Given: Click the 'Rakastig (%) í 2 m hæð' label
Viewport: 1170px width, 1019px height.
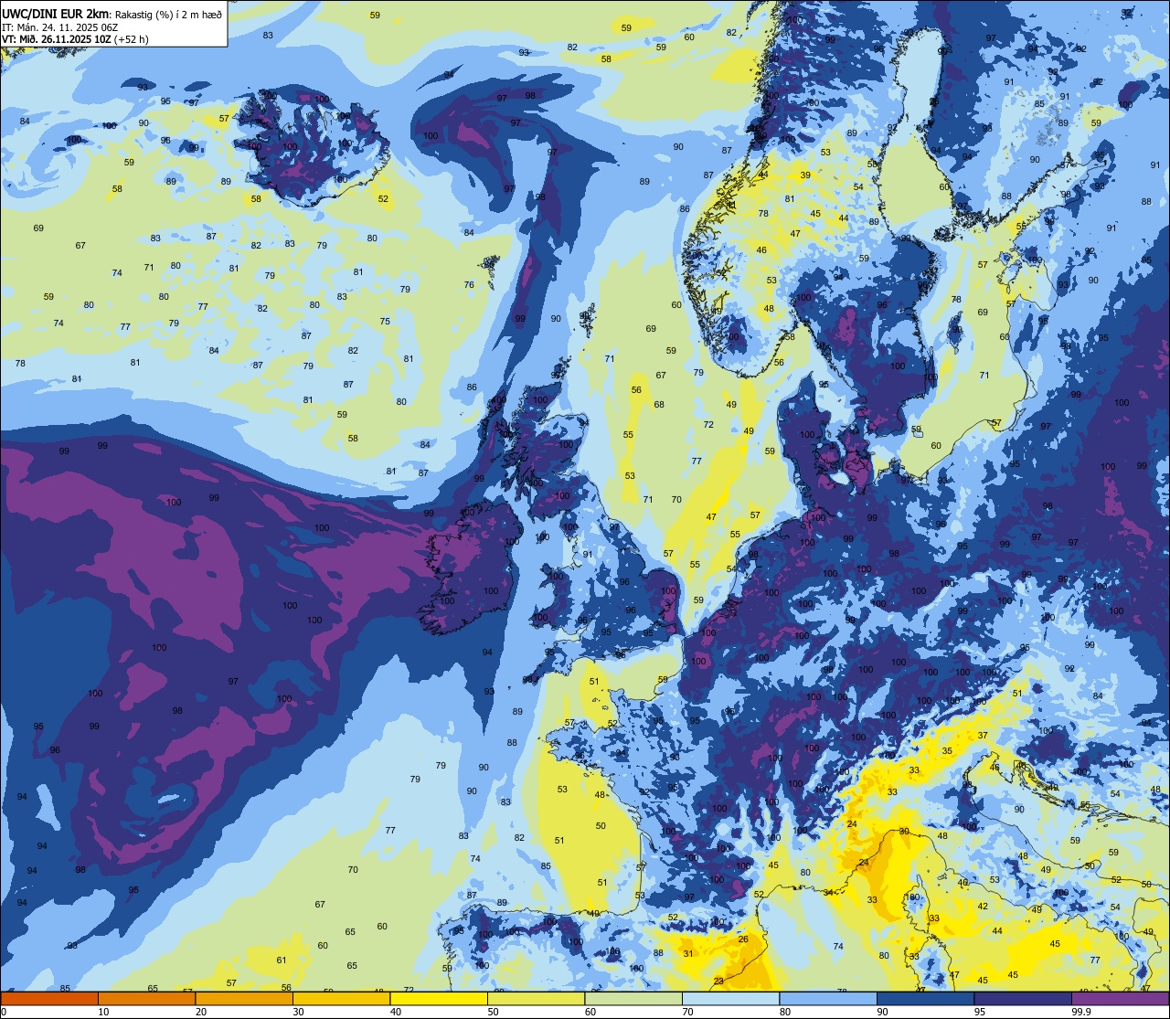Looking at the screenshot, I should click(x=168, y=14).
